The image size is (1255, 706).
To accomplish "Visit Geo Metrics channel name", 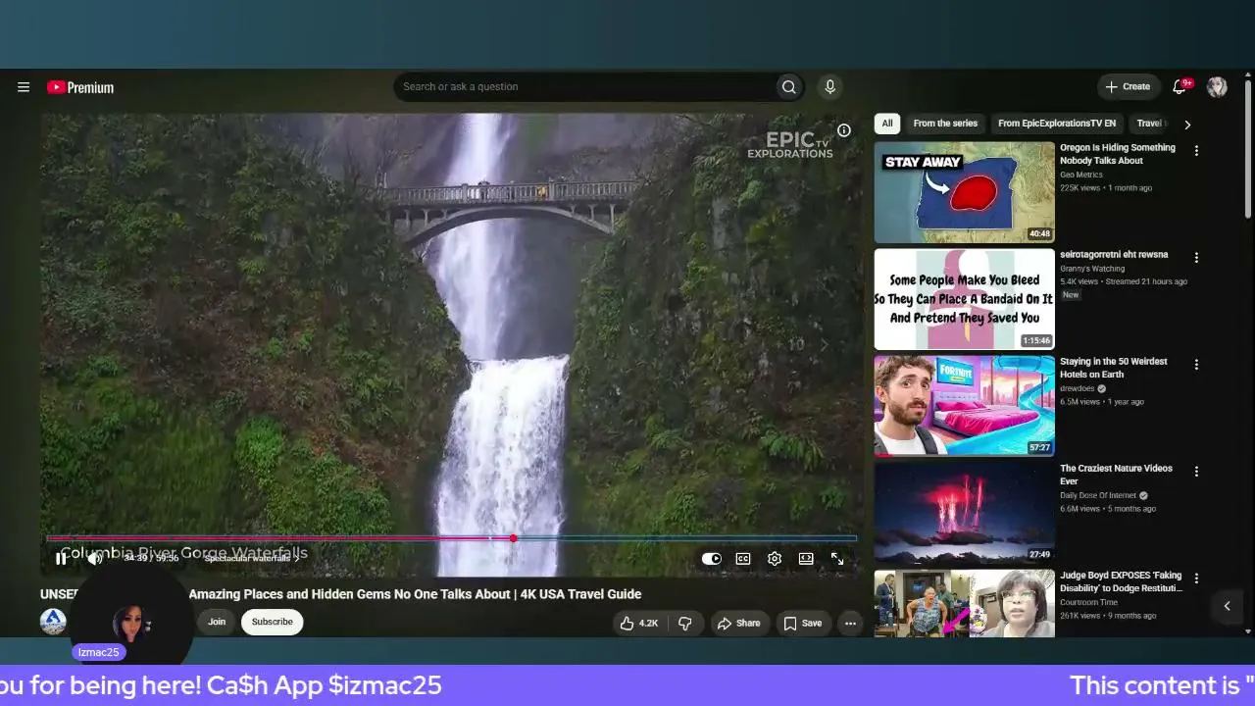I will (1081, 175).
